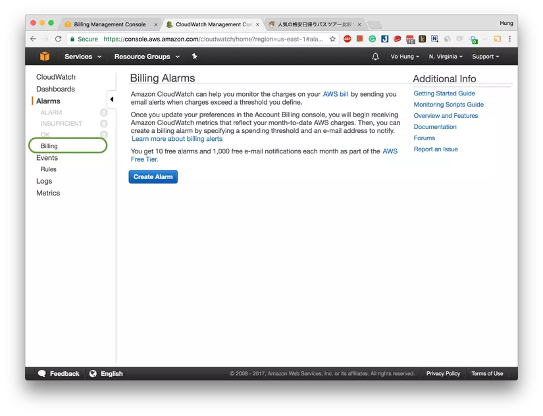Viewport: 543px width, 416px height.
Task: Click the browser address bar URL
Action: [x=213, y=39]
